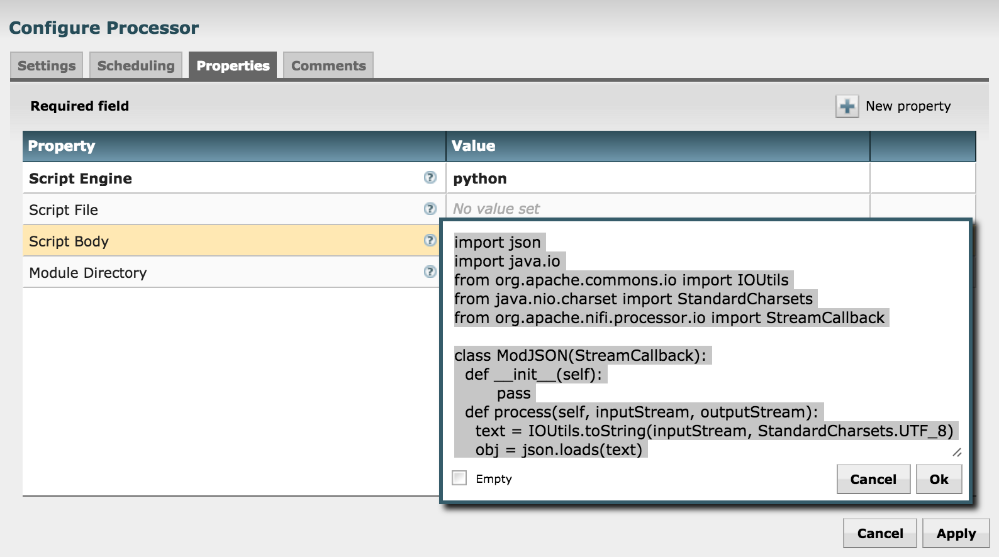Switch to the Scheduling tab
Image resolution: width=999 pixels, height=557 pixels.
point(136,65)
